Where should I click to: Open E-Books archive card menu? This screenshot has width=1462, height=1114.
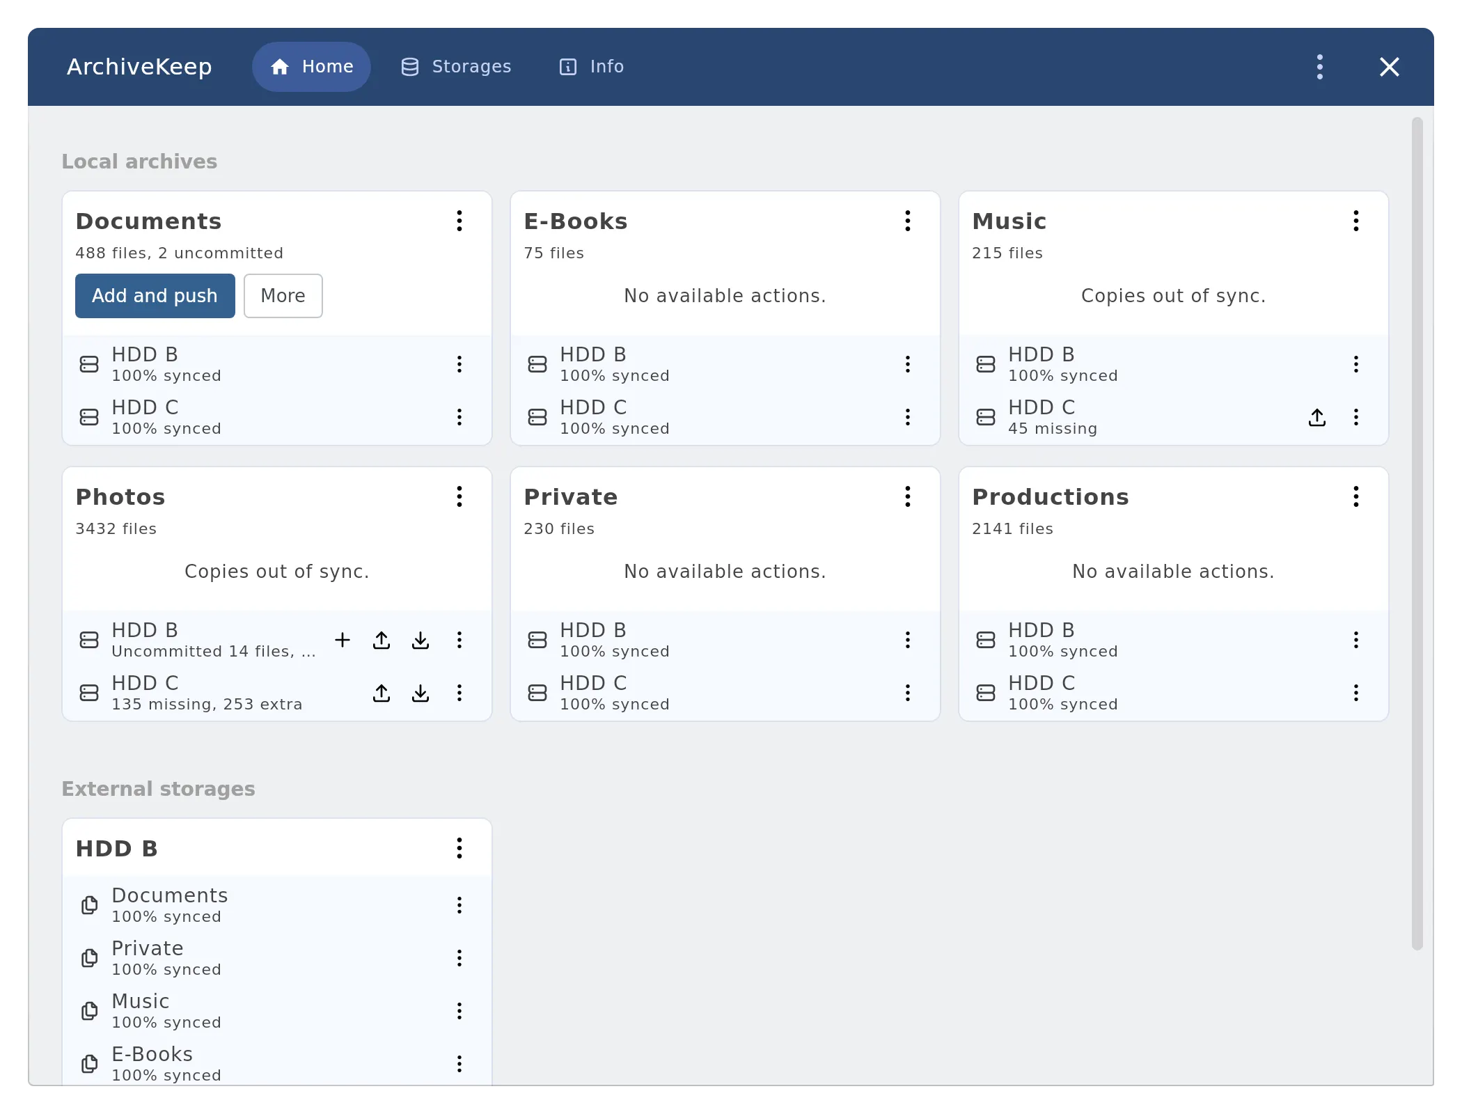click(x=907, y=221)
